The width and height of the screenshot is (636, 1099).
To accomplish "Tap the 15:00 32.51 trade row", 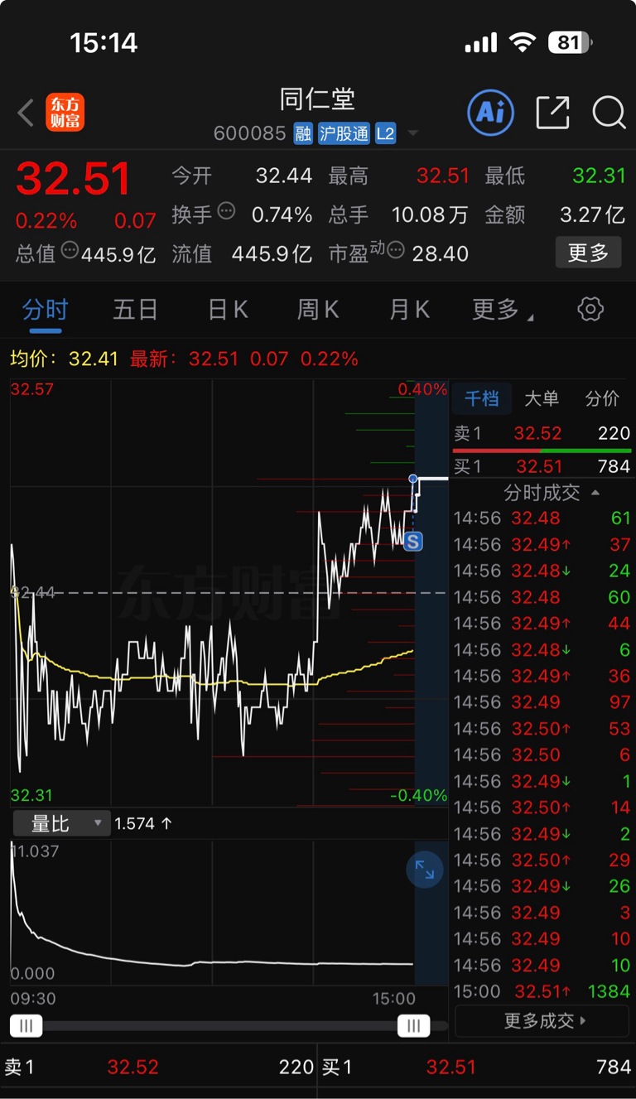I will click(542, 991).
